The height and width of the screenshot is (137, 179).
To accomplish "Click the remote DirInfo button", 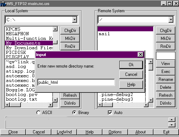I will click(x=166, y=103).
